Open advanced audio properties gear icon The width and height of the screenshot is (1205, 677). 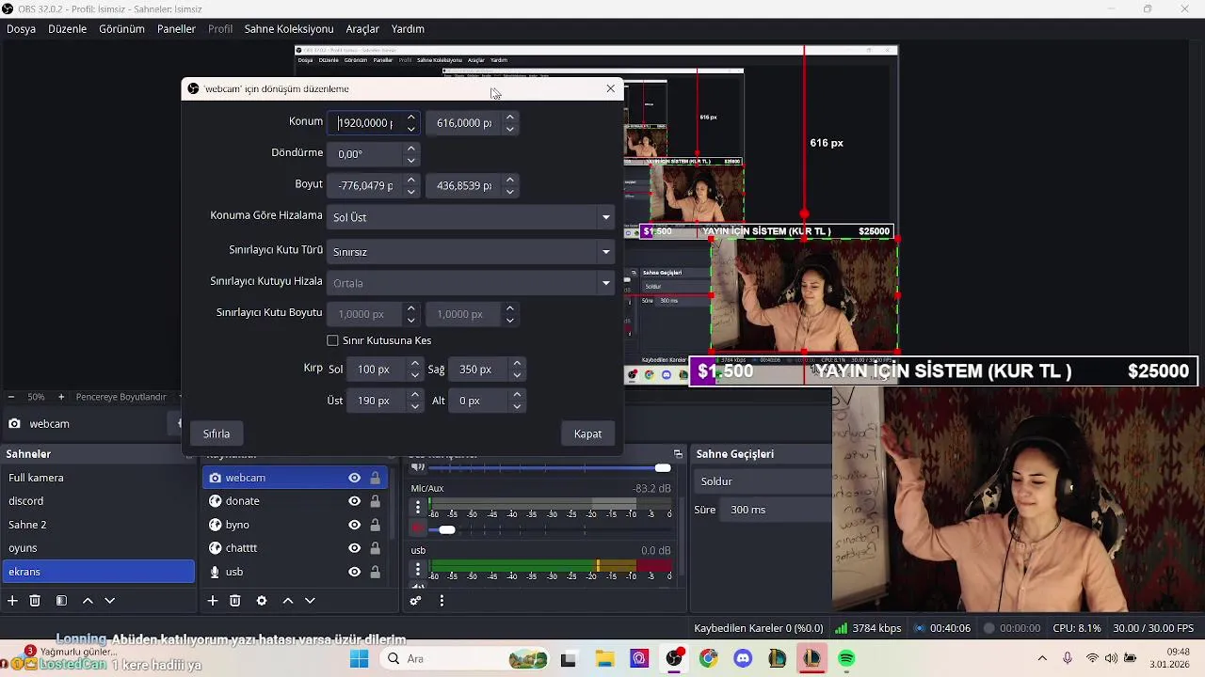point(415,600)
